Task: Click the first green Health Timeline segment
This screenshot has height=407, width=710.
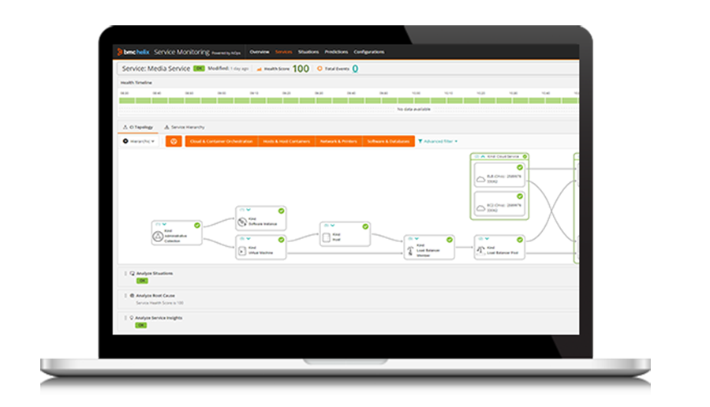Action: 125,101
